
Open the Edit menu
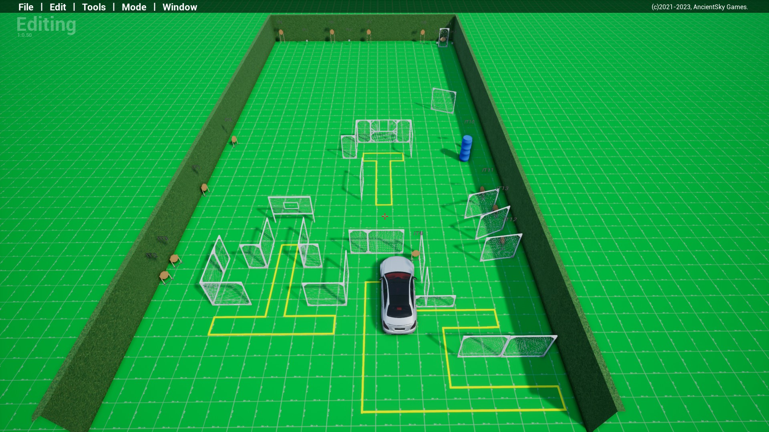click(x=58, y=7)
